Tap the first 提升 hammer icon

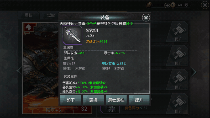point(179,32)
